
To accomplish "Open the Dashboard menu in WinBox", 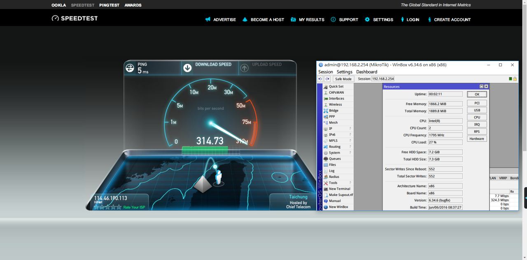I will pyautogui.click(x=366, y=72).
